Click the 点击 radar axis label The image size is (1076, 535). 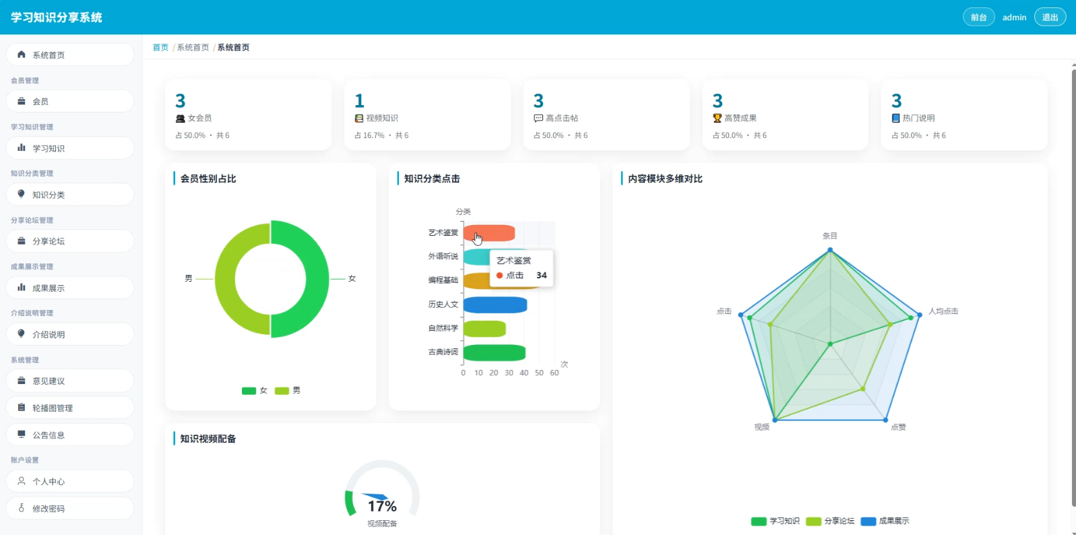click(x=724, y=311)
